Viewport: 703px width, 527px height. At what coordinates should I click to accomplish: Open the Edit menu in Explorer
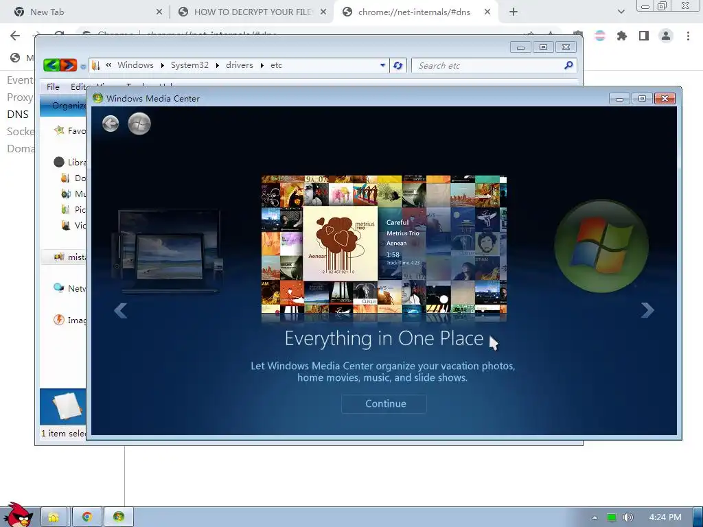pyautogui.click(x=78, y=87)
